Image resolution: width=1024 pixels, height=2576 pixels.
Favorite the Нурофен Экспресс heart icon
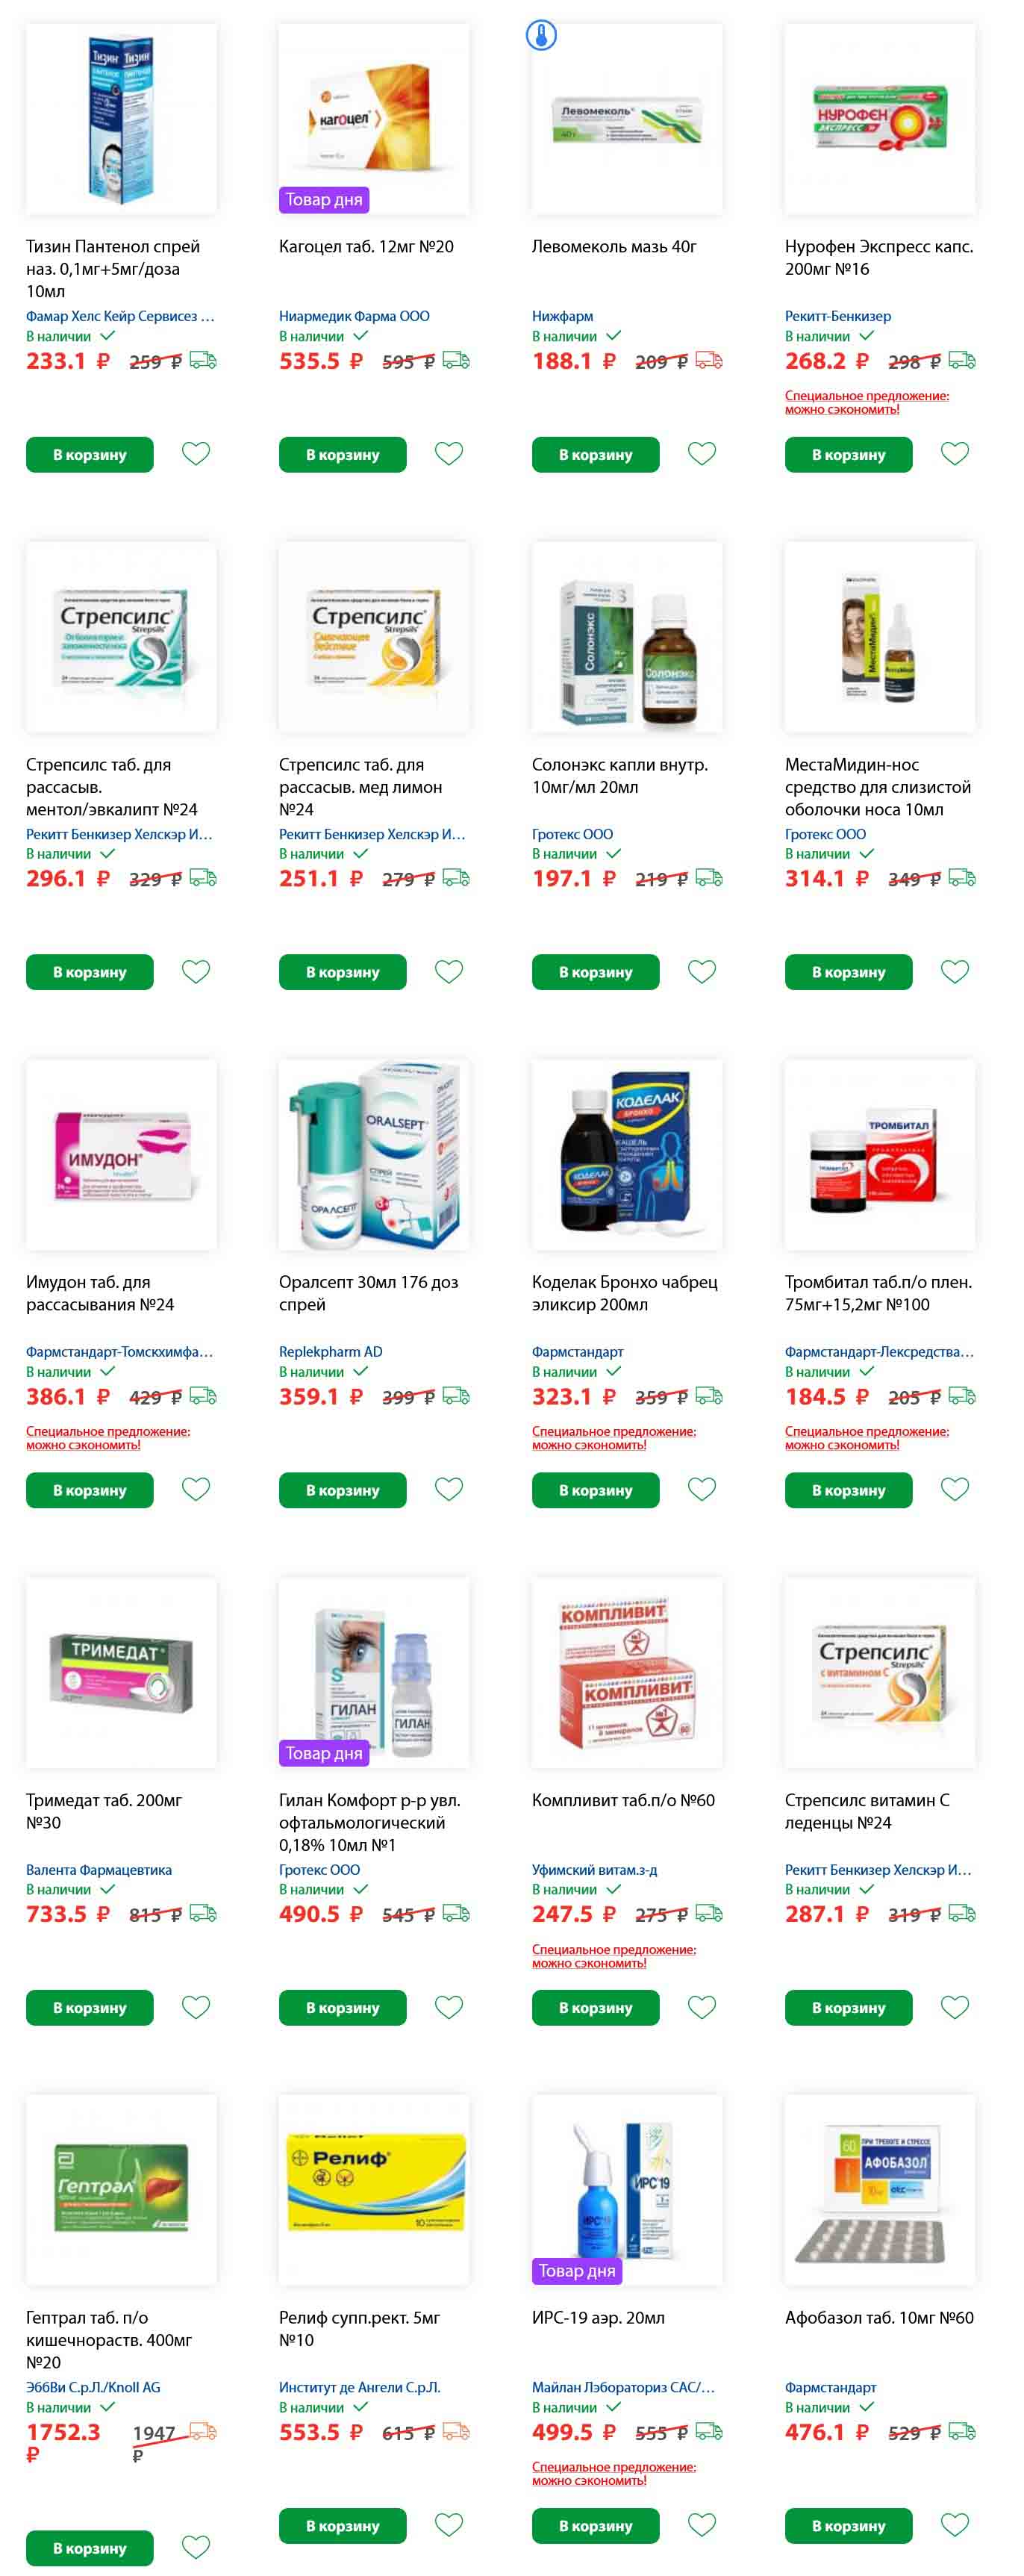click(x=955, y=454)
